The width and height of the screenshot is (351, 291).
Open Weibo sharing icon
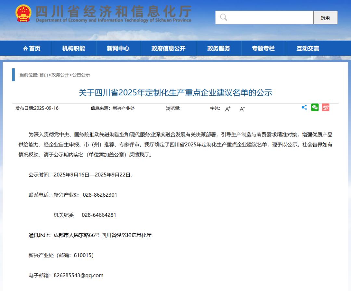click(325, 107)
